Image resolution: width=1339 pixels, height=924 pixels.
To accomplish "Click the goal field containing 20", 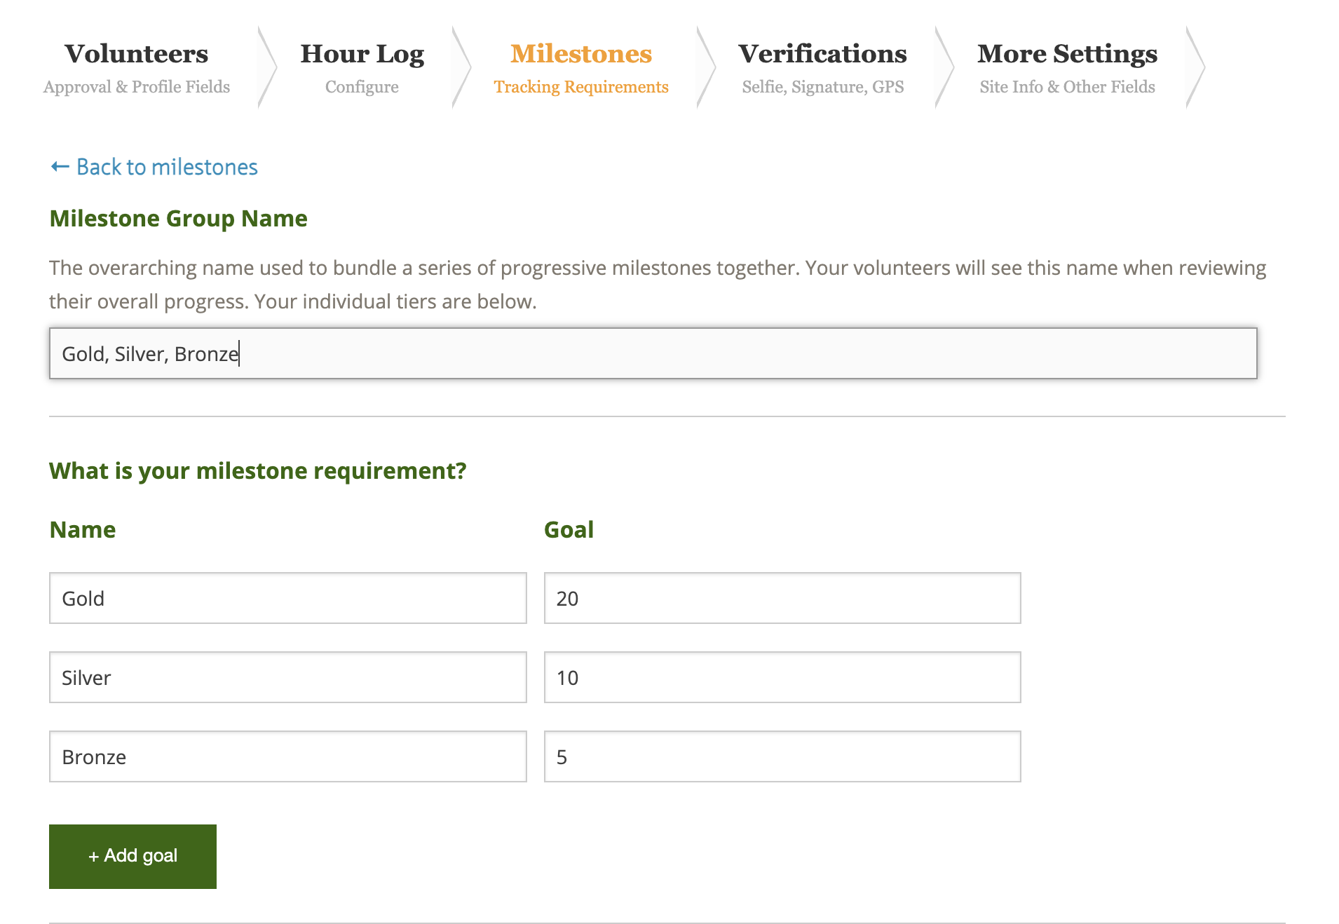I will click(782, 598).
